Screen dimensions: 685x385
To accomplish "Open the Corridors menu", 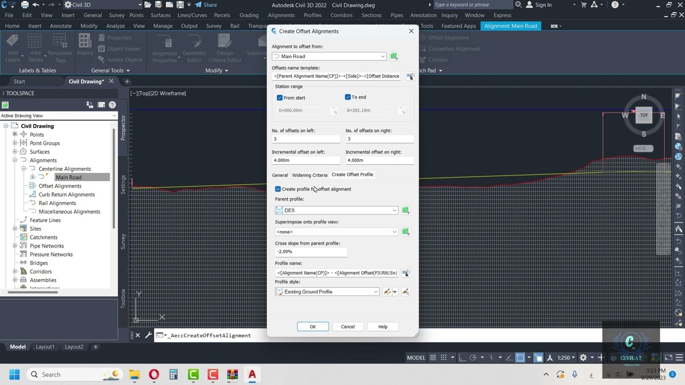I will (341, 15).
